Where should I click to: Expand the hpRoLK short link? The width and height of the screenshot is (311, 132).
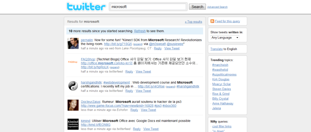[x=114, y=68]
